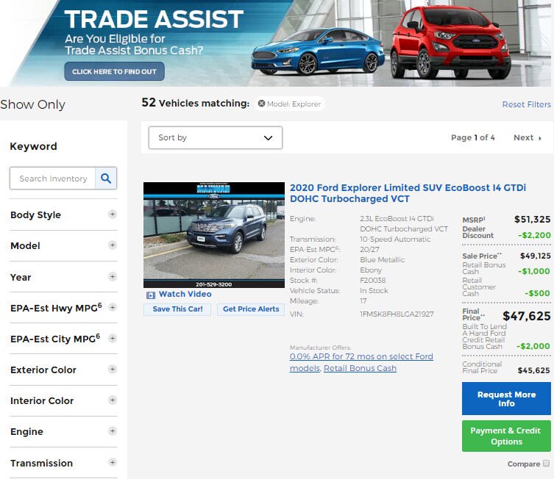Open the Retail Bonus Cash offer link

coord(360,368)
